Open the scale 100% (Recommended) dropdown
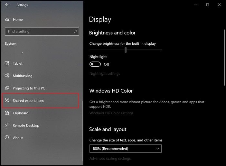The height and width of the screenshot is (166, 226). [x=125, y=149]
